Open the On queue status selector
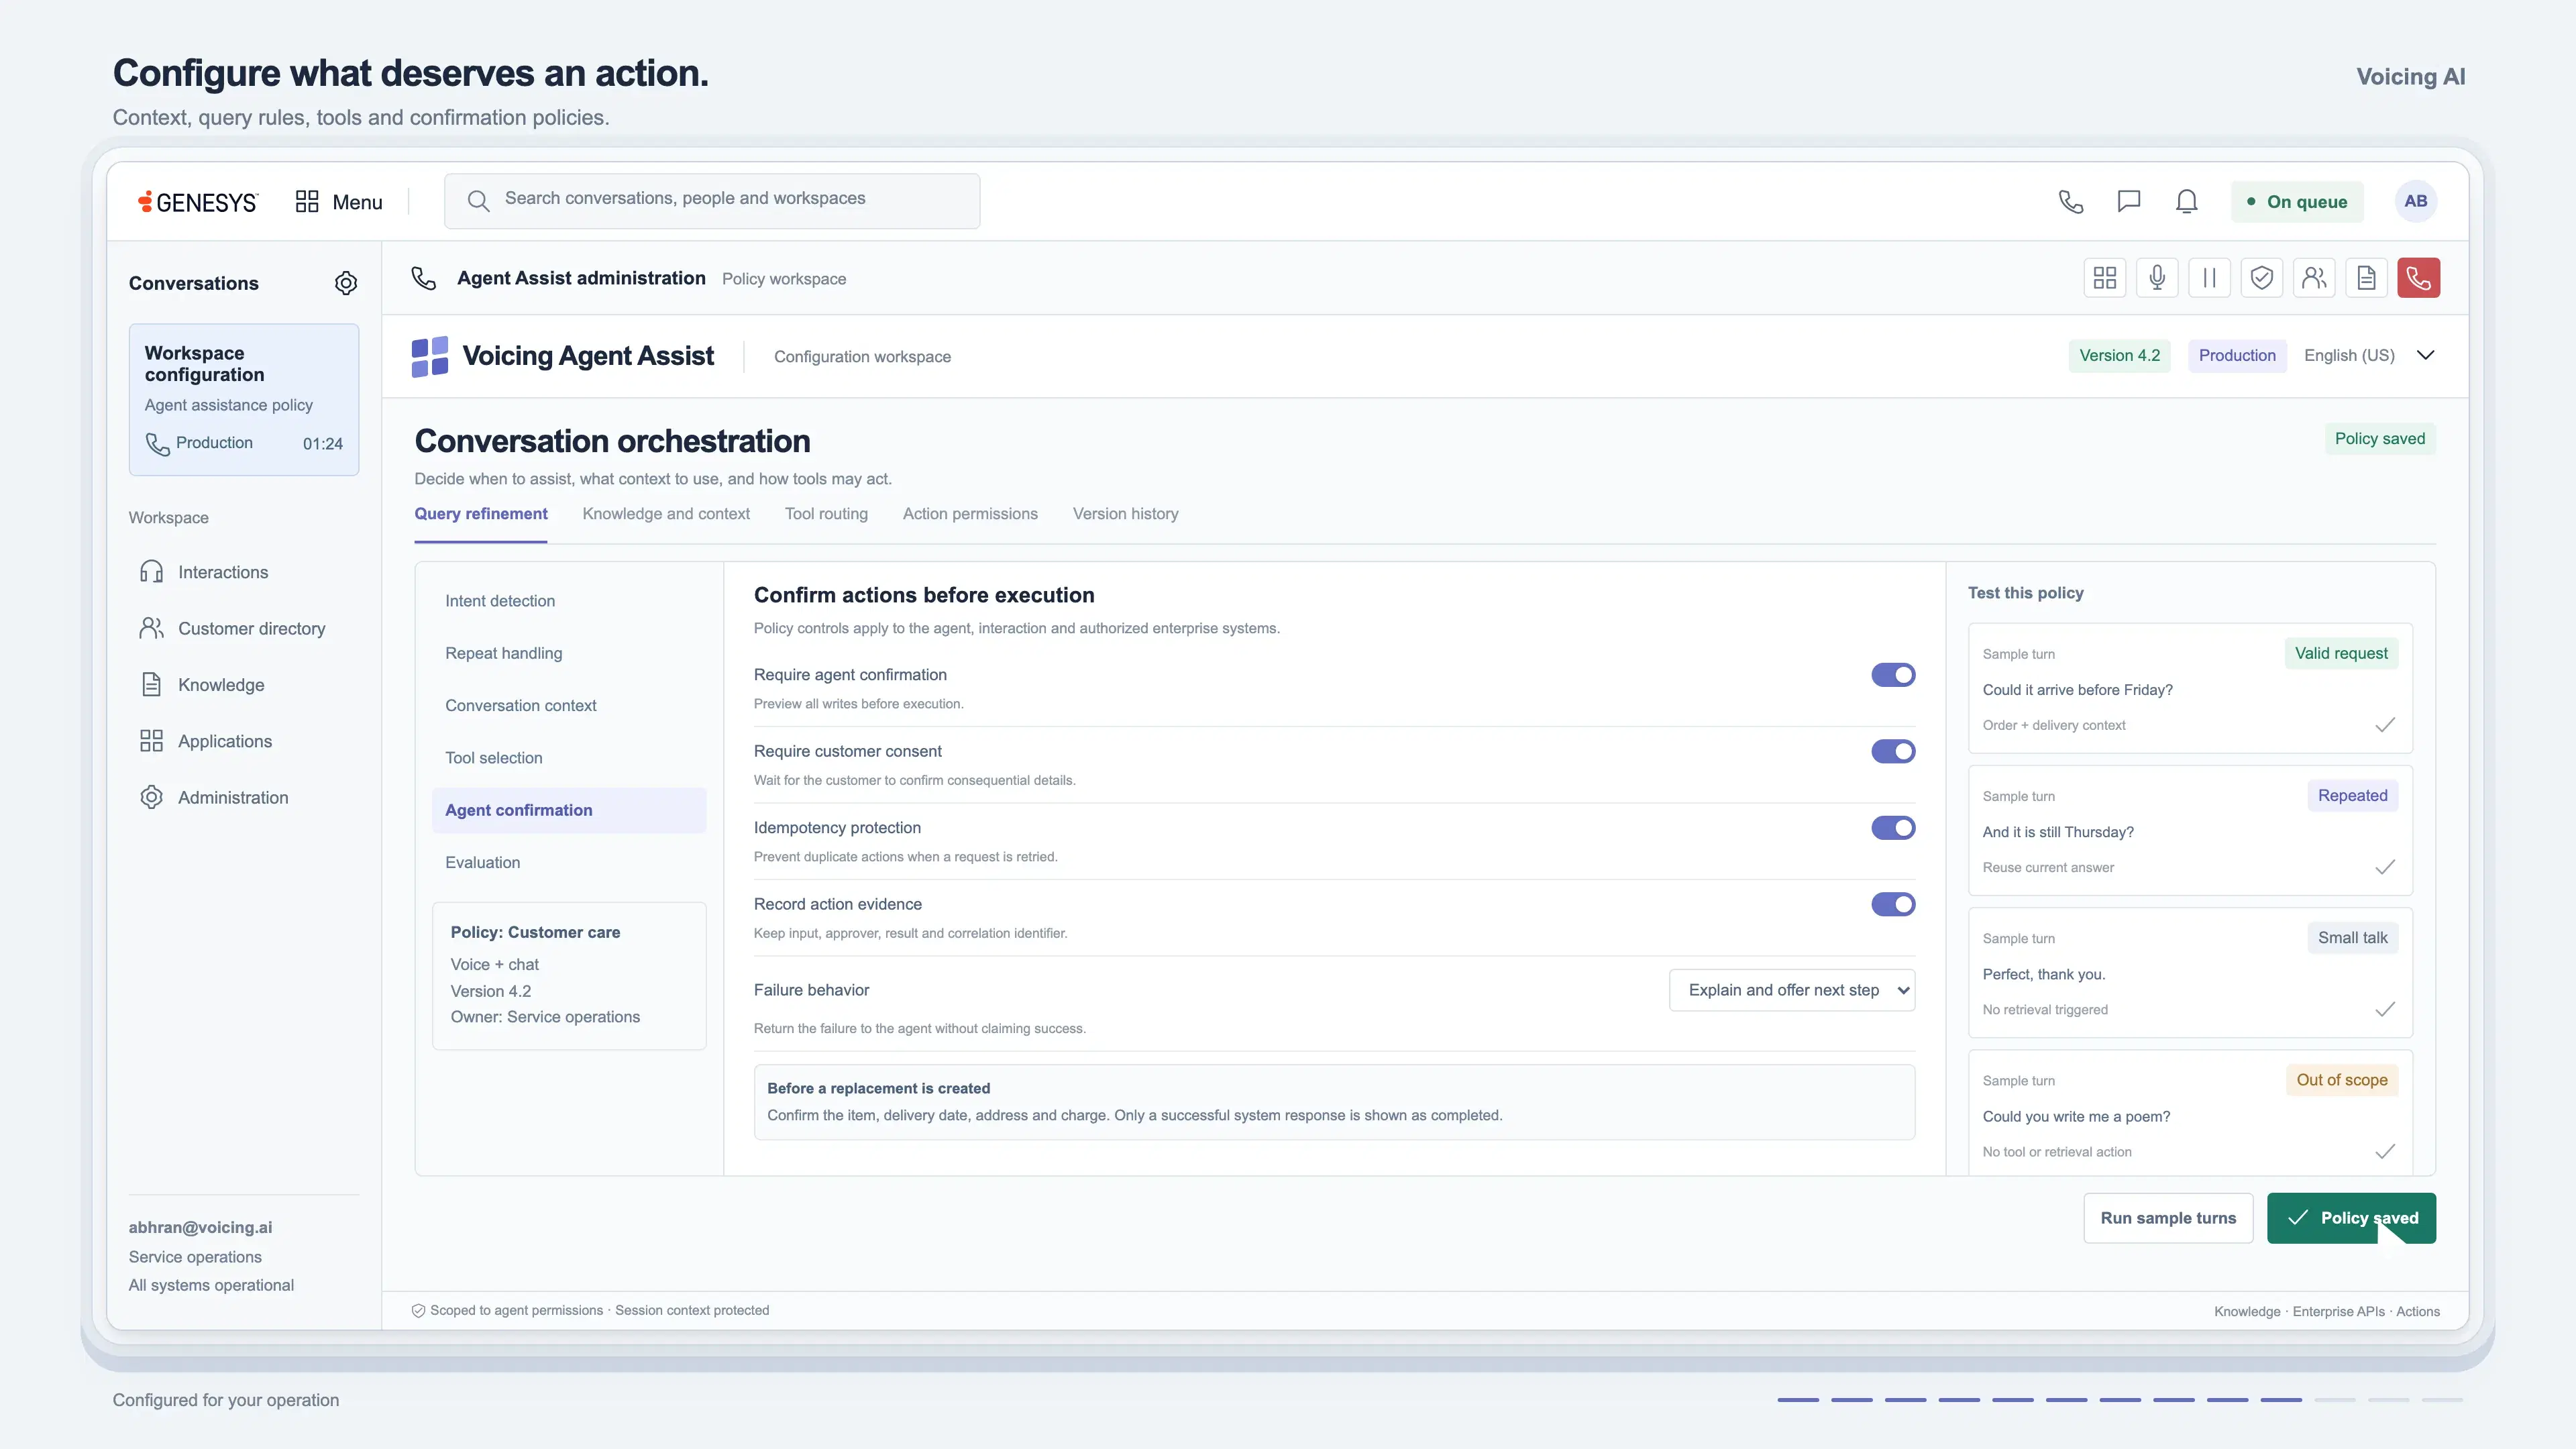 (2297, 202)
